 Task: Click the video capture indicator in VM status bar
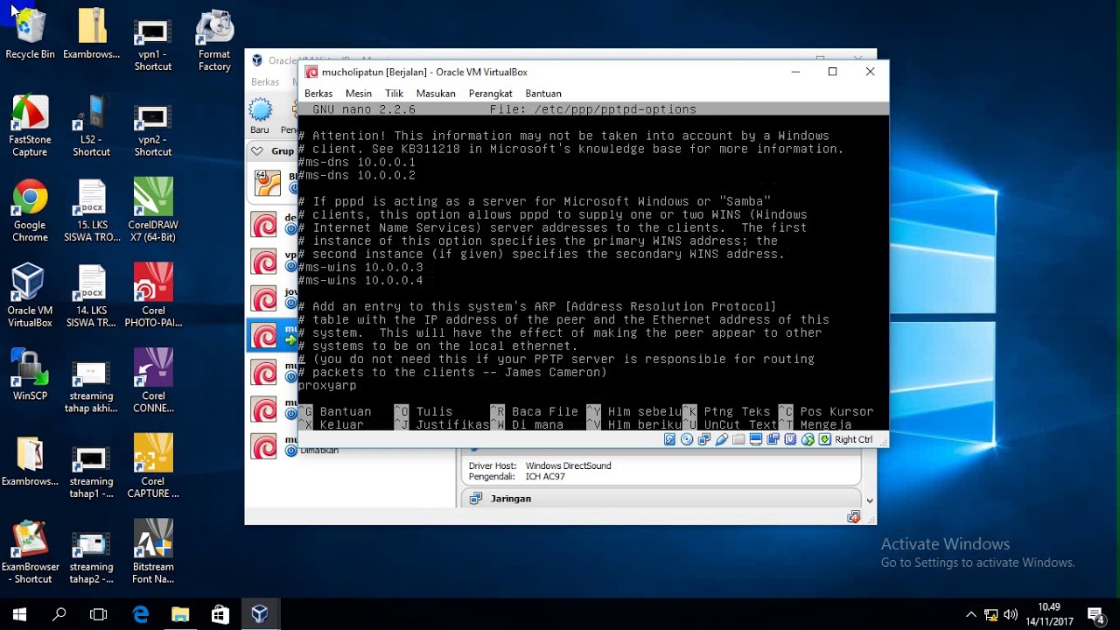[773, 439]
